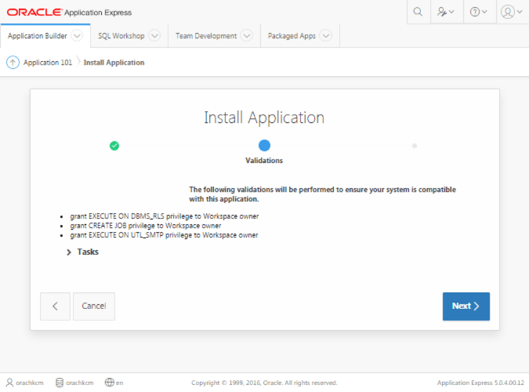Open the search magnifier icon
The height and width of the screenshot is (392, 529).
[x=418, y=12]
